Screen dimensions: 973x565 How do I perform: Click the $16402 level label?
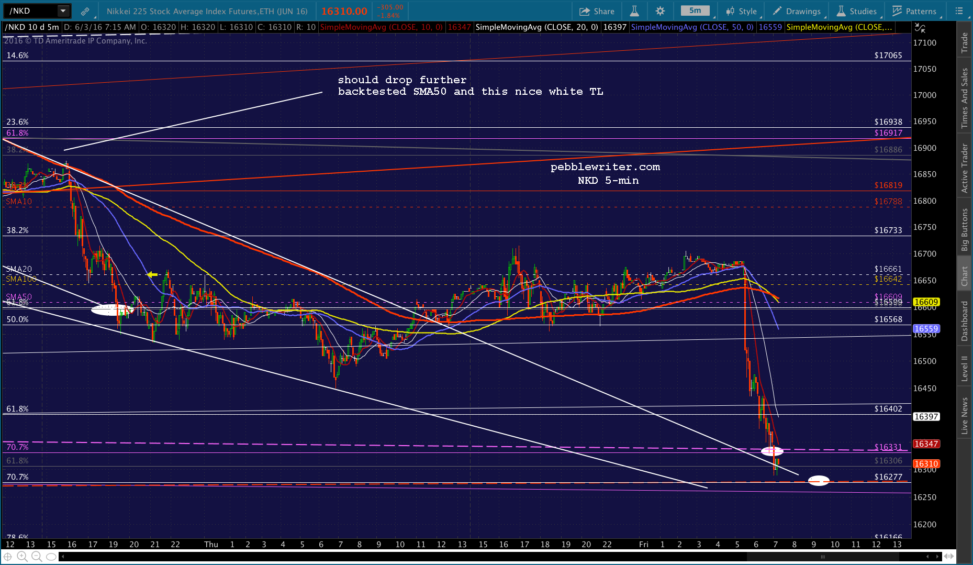[888, 409]
